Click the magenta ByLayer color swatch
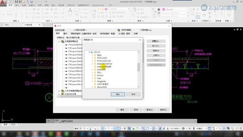The width and height of the screenshot is (243, 137). (x=164, y=10)
